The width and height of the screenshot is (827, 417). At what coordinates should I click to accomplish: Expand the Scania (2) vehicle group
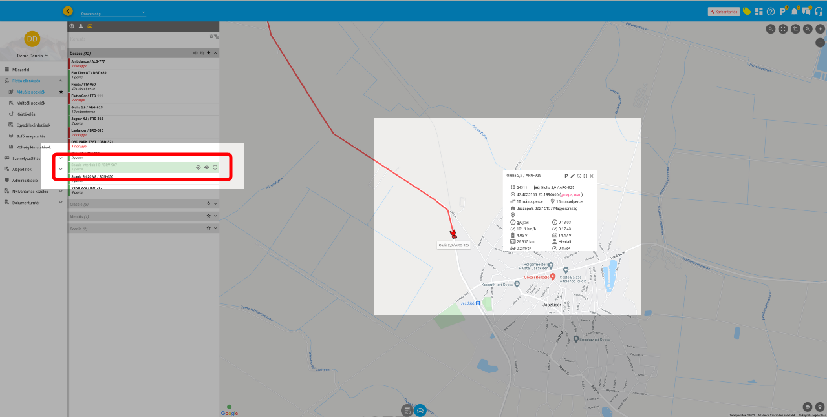pyautogui.click(x=215, y=229)
